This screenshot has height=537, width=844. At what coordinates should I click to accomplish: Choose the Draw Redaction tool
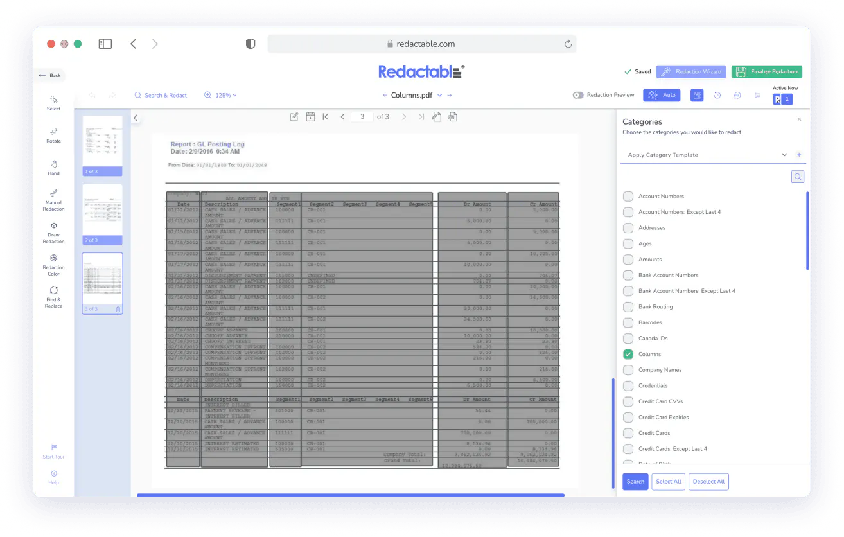(54, 233)
